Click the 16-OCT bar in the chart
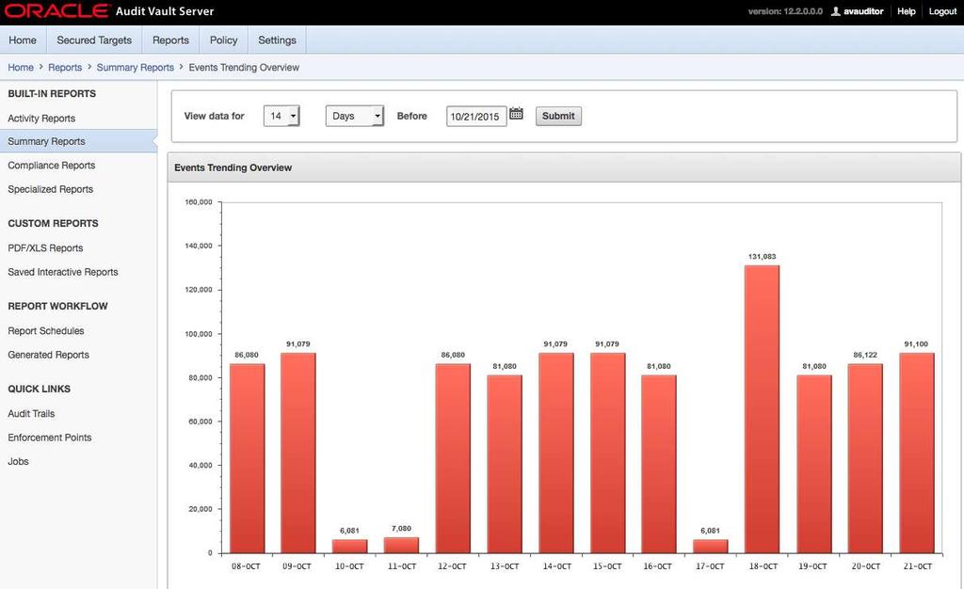964x589 pixels. 659,464
